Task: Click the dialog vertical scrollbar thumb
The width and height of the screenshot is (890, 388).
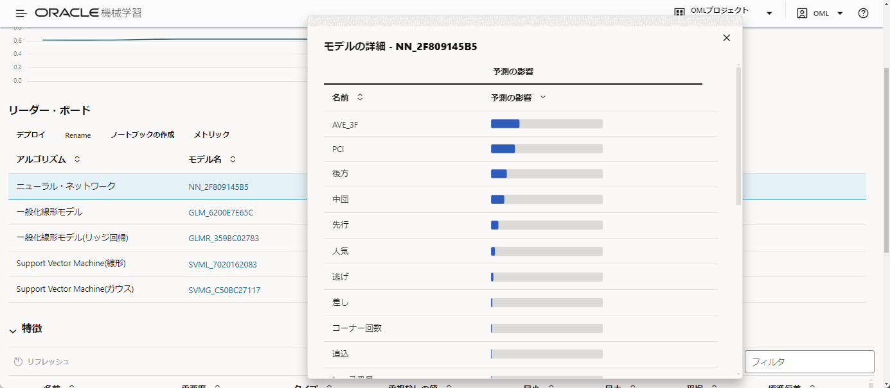Action: tap(738, 136)
